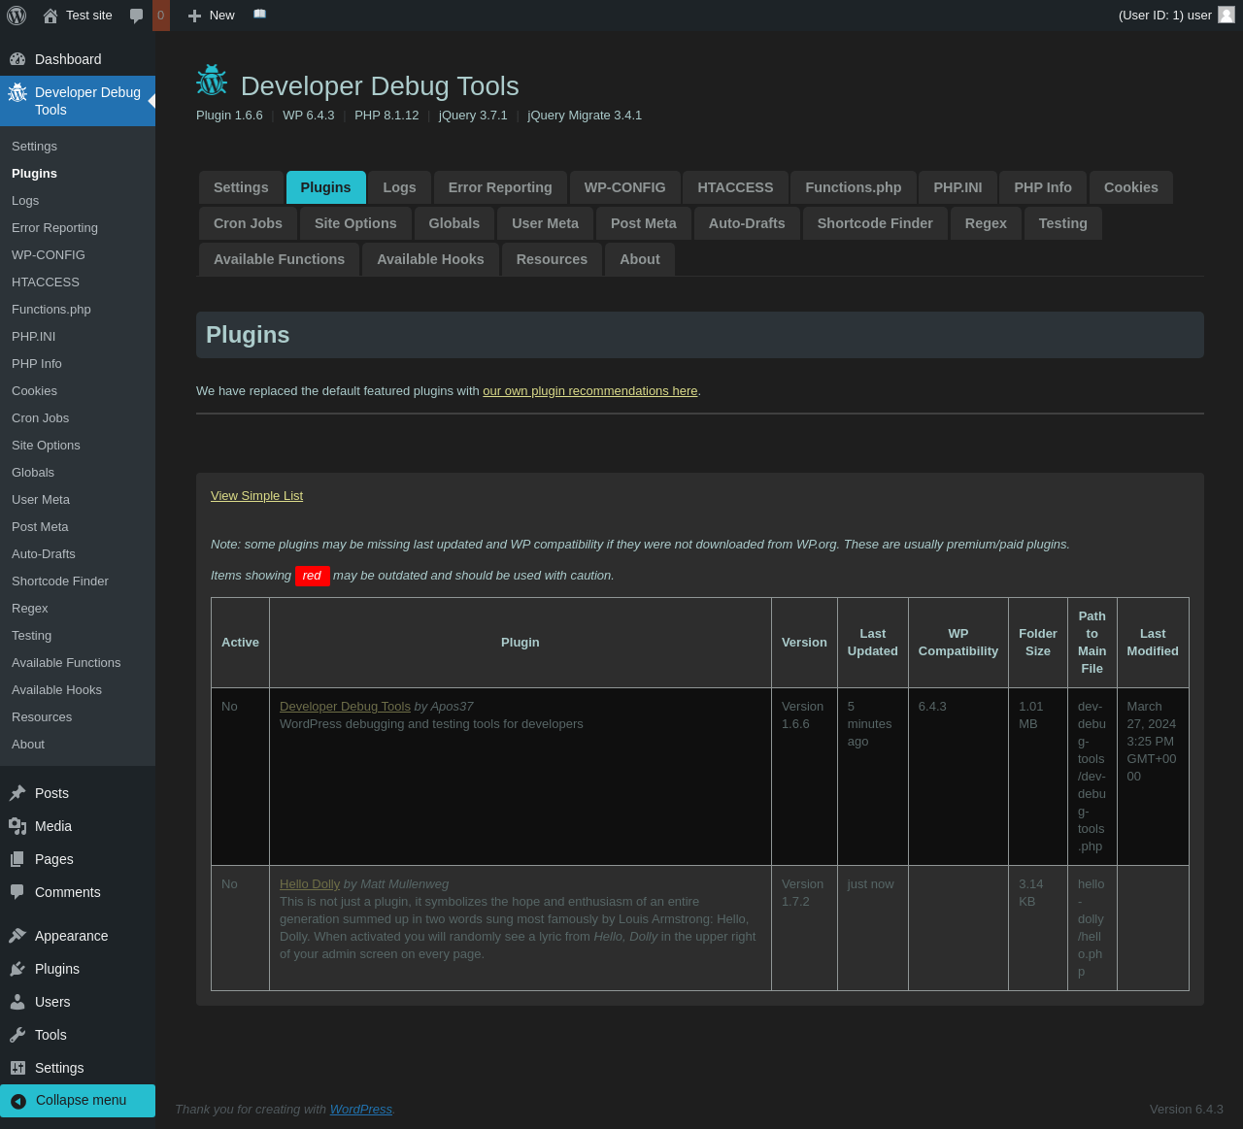Select Cron Jobs in sidebar submenu

pos(41,418)
